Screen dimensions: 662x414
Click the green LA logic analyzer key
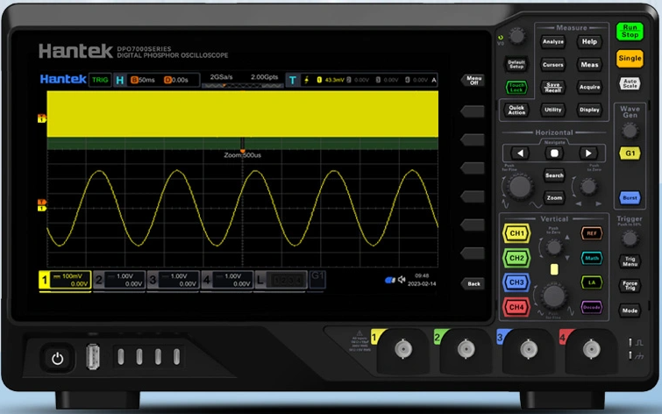click(x=592, y=282)
